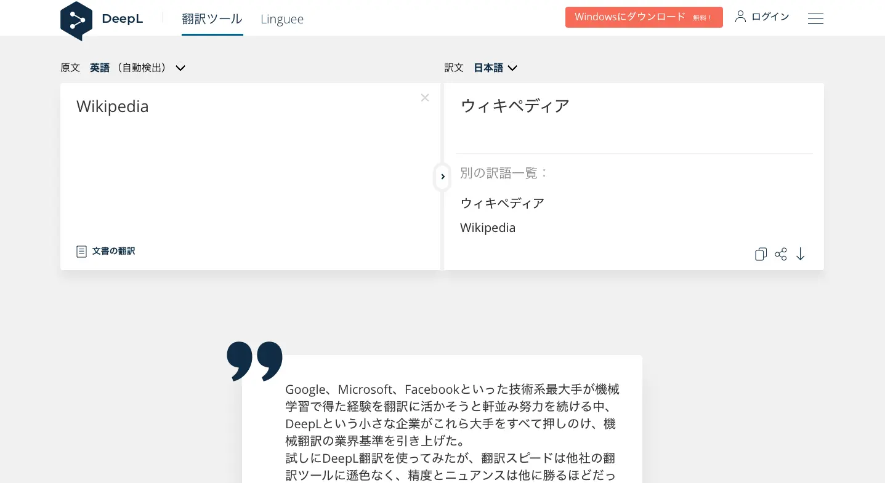Switch to the Linguee tab
885x483 pixels.
[x=282, y=19]
